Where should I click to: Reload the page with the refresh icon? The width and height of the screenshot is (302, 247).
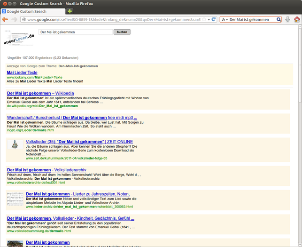pyautogui.click(x=214, y=19)
